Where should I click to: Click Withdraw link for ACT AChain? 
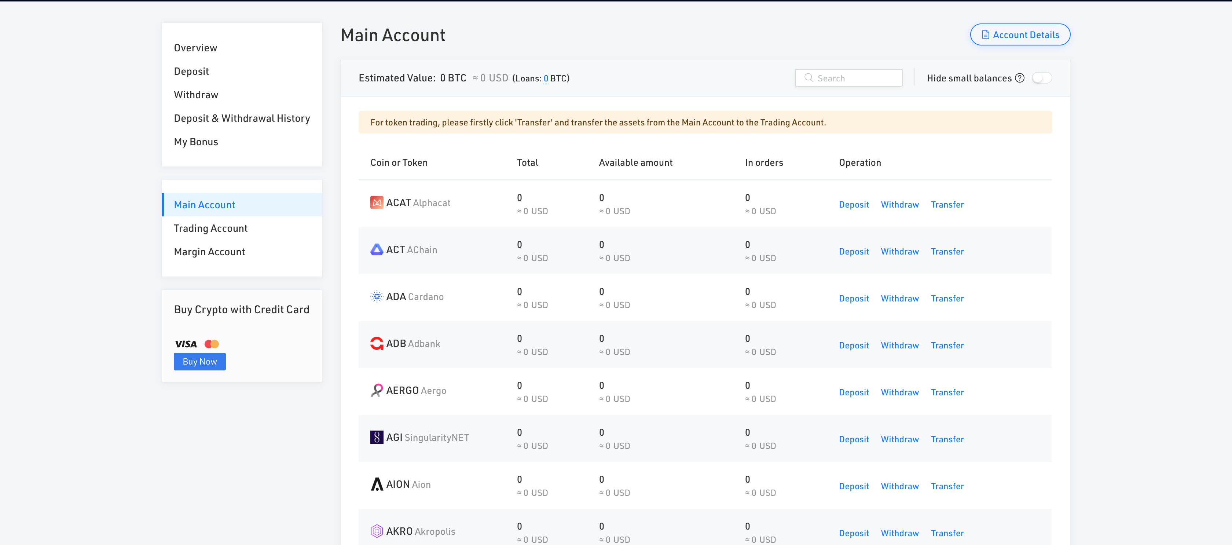tap(899, 252)
